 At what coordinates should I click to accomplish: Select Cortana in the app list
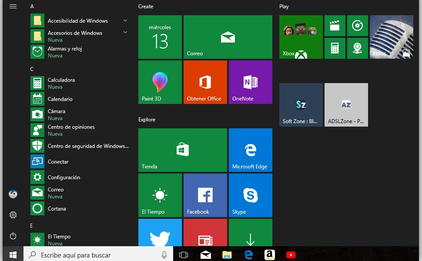pyautogui.click(x=57, y=209)
